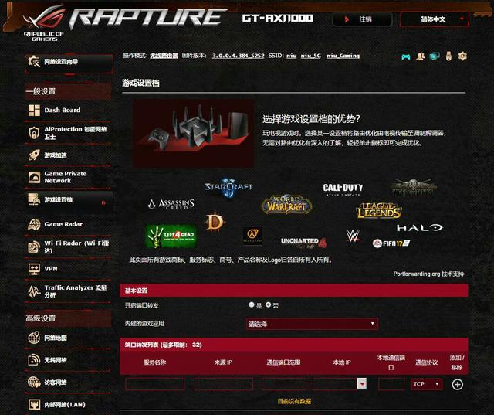Select the FIFA 17 logo
The height and width of the screenshot is (415, 494).
point(391,243)
